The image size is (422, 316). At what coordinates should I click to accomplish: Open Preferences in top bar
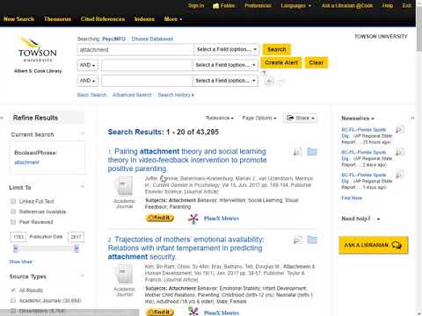pos(258,5)
